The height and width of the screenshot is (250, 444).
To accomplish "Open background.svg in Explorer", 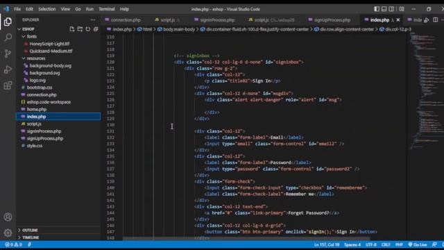I will [44, 73].
